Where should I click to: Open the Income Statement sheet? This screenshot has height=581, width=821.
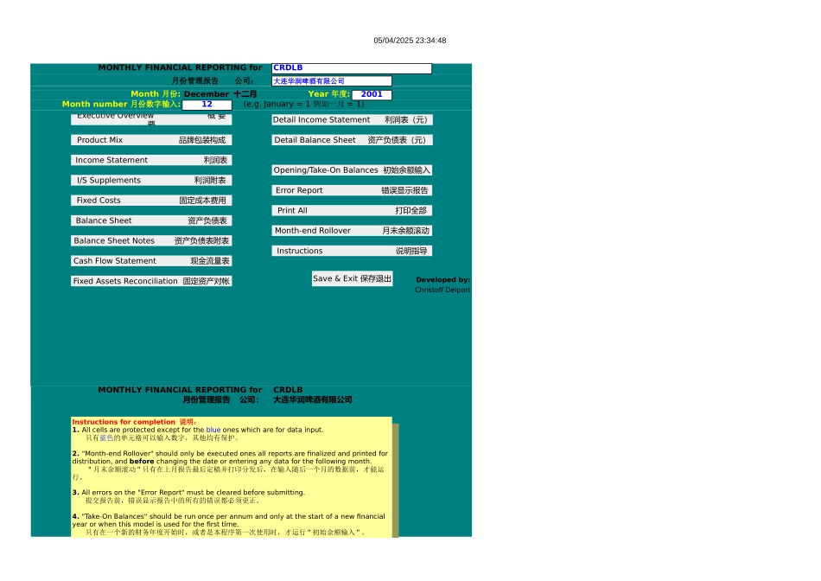point(151,160)
